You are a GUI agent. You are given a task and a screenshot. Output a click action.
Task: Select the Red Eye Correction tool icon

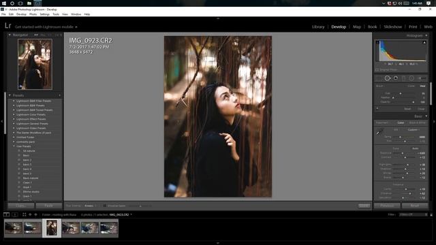(x=396, y=78)
